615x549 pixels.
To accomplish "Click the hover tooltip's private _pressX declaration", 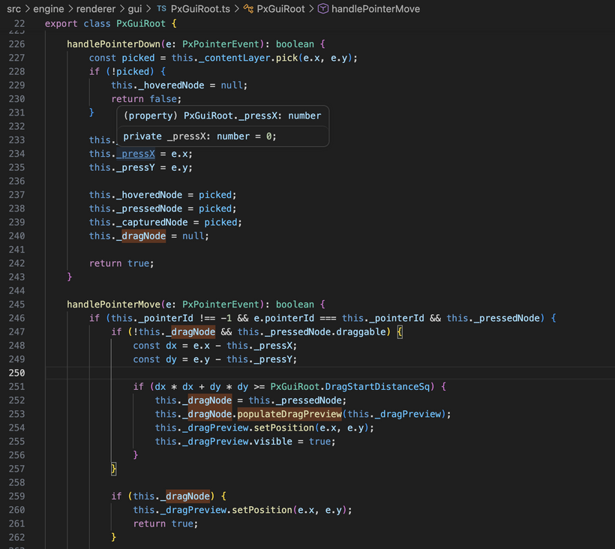I will point(199,136).
